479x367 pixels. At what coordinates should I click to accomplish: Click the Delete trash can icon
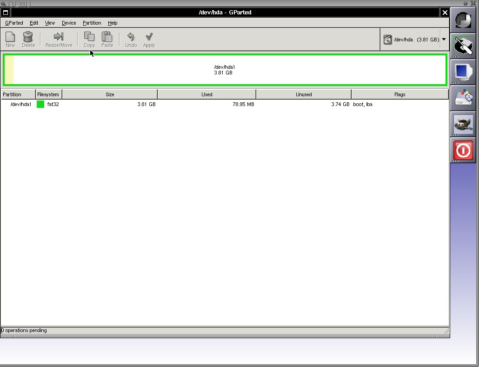(x=28, y=37)
